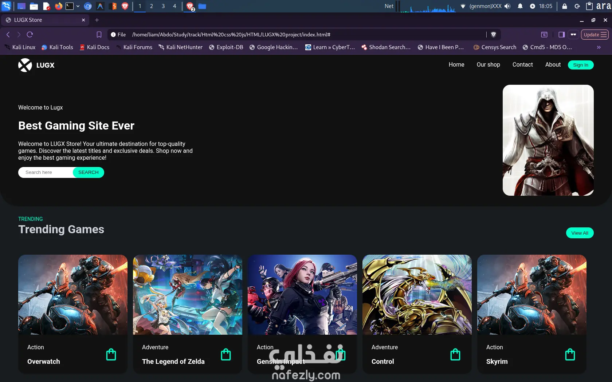Open the Assassin's Creed hero image

[x=548, y=140]
